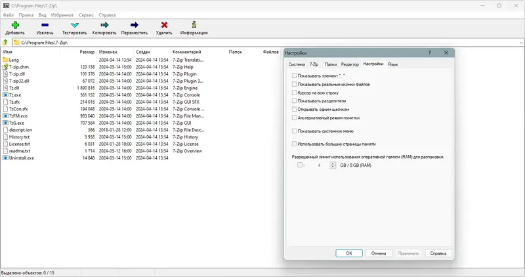Image resolution: width=525 pixels, height=277 pixels.
Task: Open the Справка menu
Action: click(x=107, y=15)
